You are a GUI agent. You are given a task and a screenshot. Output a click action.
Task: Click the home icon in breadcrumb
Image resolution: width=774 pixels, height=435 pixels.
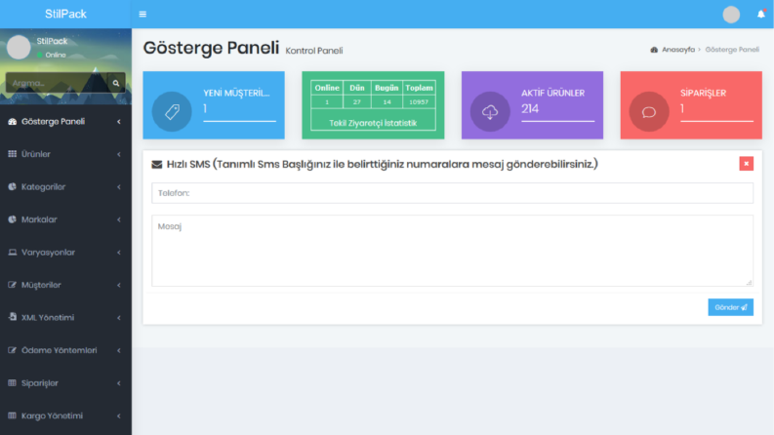pyautogui.click(x=654, y=50)
